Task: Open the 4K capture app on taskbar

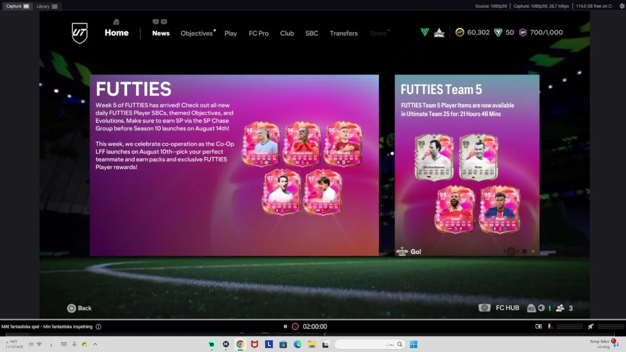Action: [226, 344]
